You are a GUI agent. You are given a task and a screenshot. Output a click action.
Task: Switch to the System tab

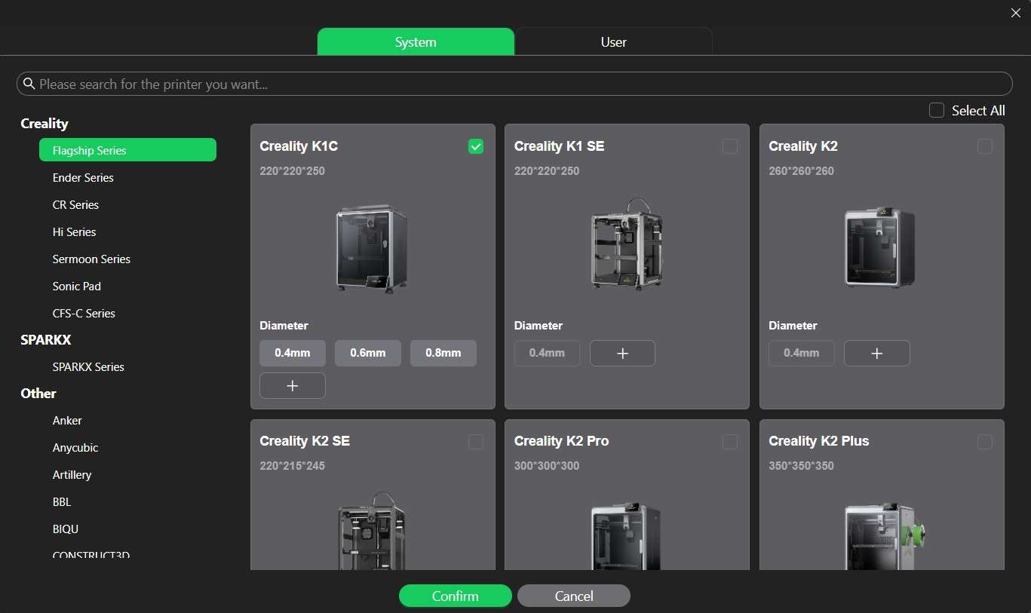[416, 42]
